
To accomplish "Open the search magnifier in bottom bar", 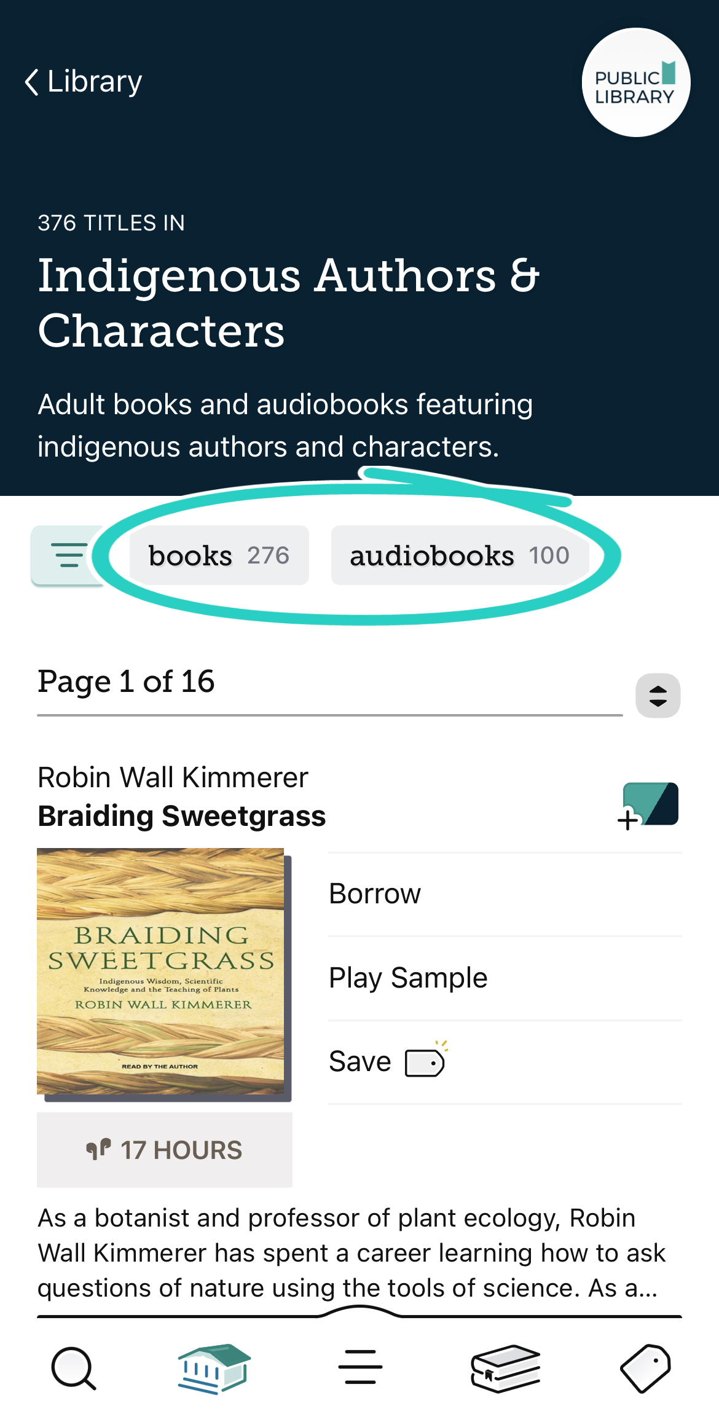I will pos(74,1369).
